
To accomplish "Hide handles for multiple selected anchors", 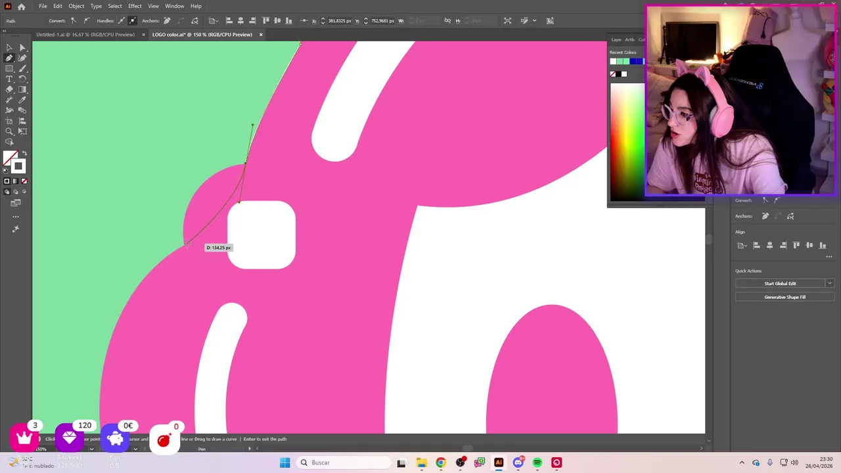I will (132, 20).
